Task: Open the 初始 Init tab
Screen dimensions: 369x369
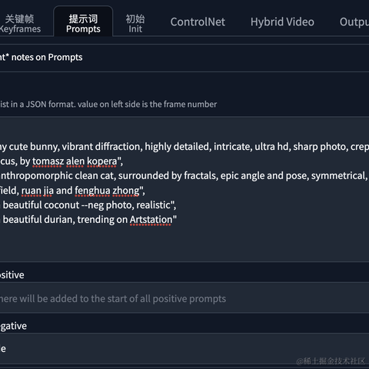Action: (135, 24)
